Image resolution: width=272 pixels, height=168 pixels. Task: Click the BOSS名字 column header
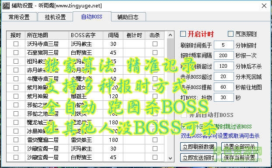[86, 35]
